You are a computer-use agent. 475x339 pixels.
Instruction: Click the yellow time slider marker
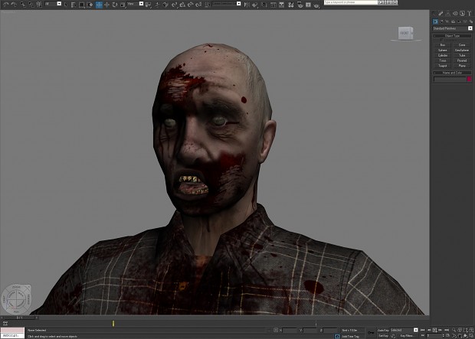113,324
